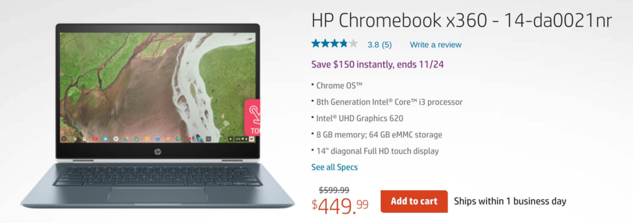Click the pink touch badge on laptop image
The image size is (633, 223).
[x=252, y=118]
